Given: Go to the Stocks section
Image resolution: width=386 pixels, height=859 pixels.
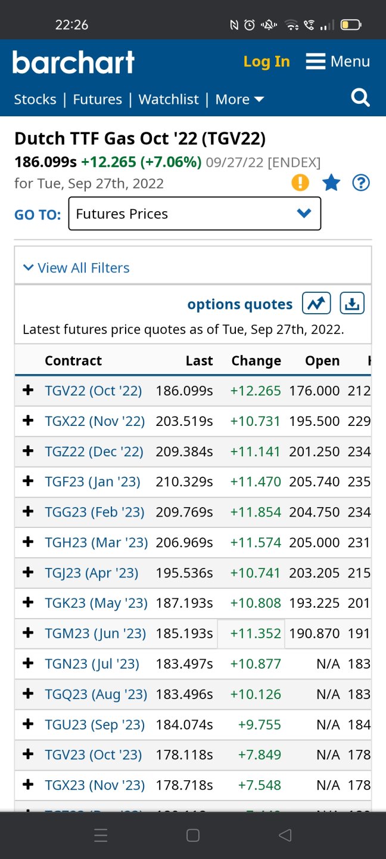Looking at the screenshot, I should [35, 100].
